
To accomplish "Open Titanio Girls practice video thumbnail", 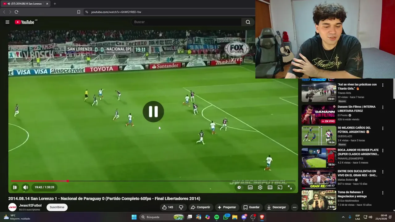I will coord(319,92).
